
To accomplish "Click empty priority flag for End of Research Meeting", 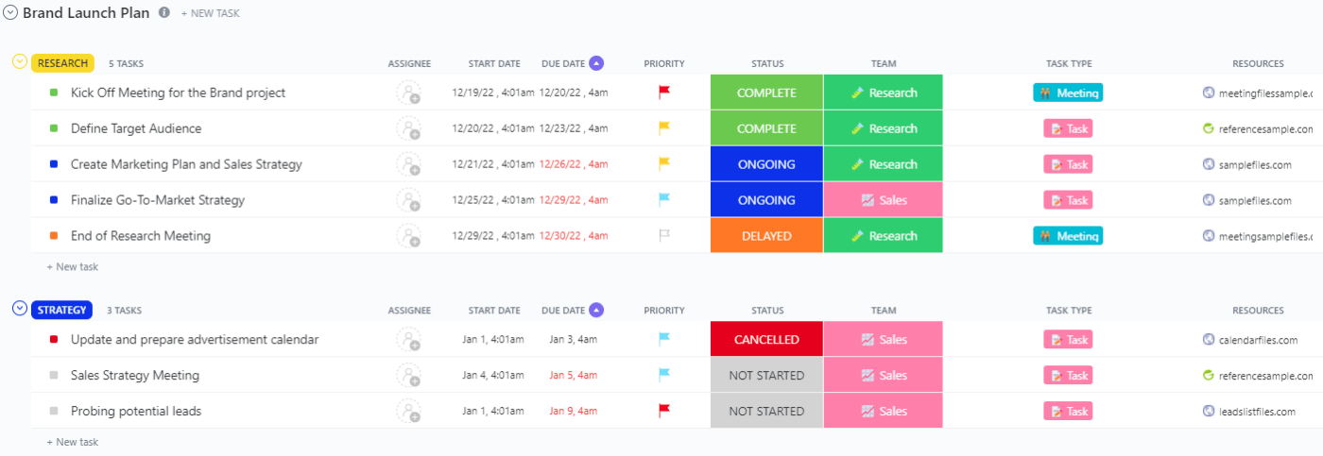I will pos(663,236).
